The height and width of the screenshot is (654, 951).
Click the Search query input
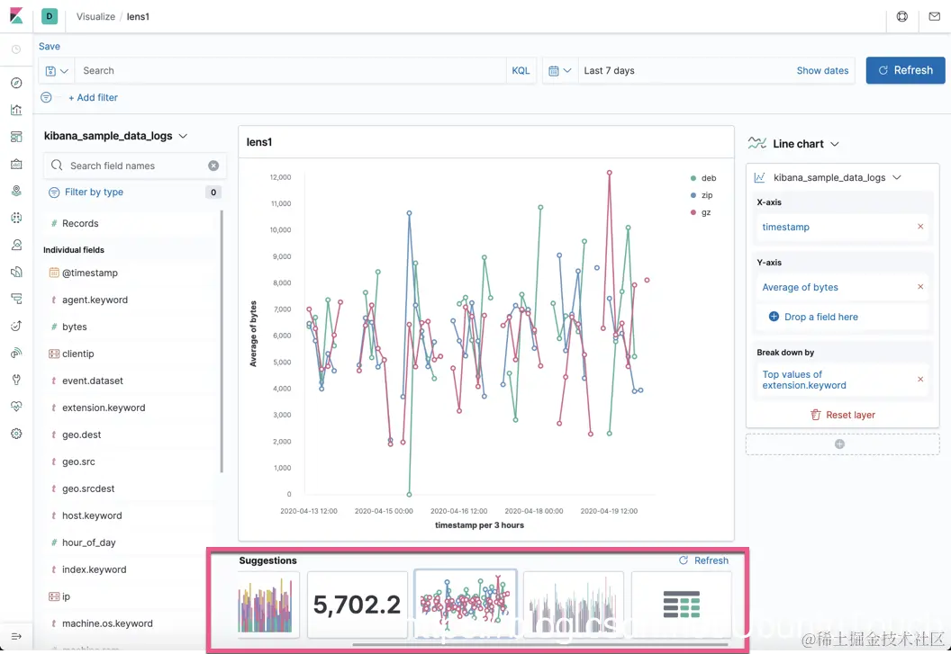coord(291,71)
